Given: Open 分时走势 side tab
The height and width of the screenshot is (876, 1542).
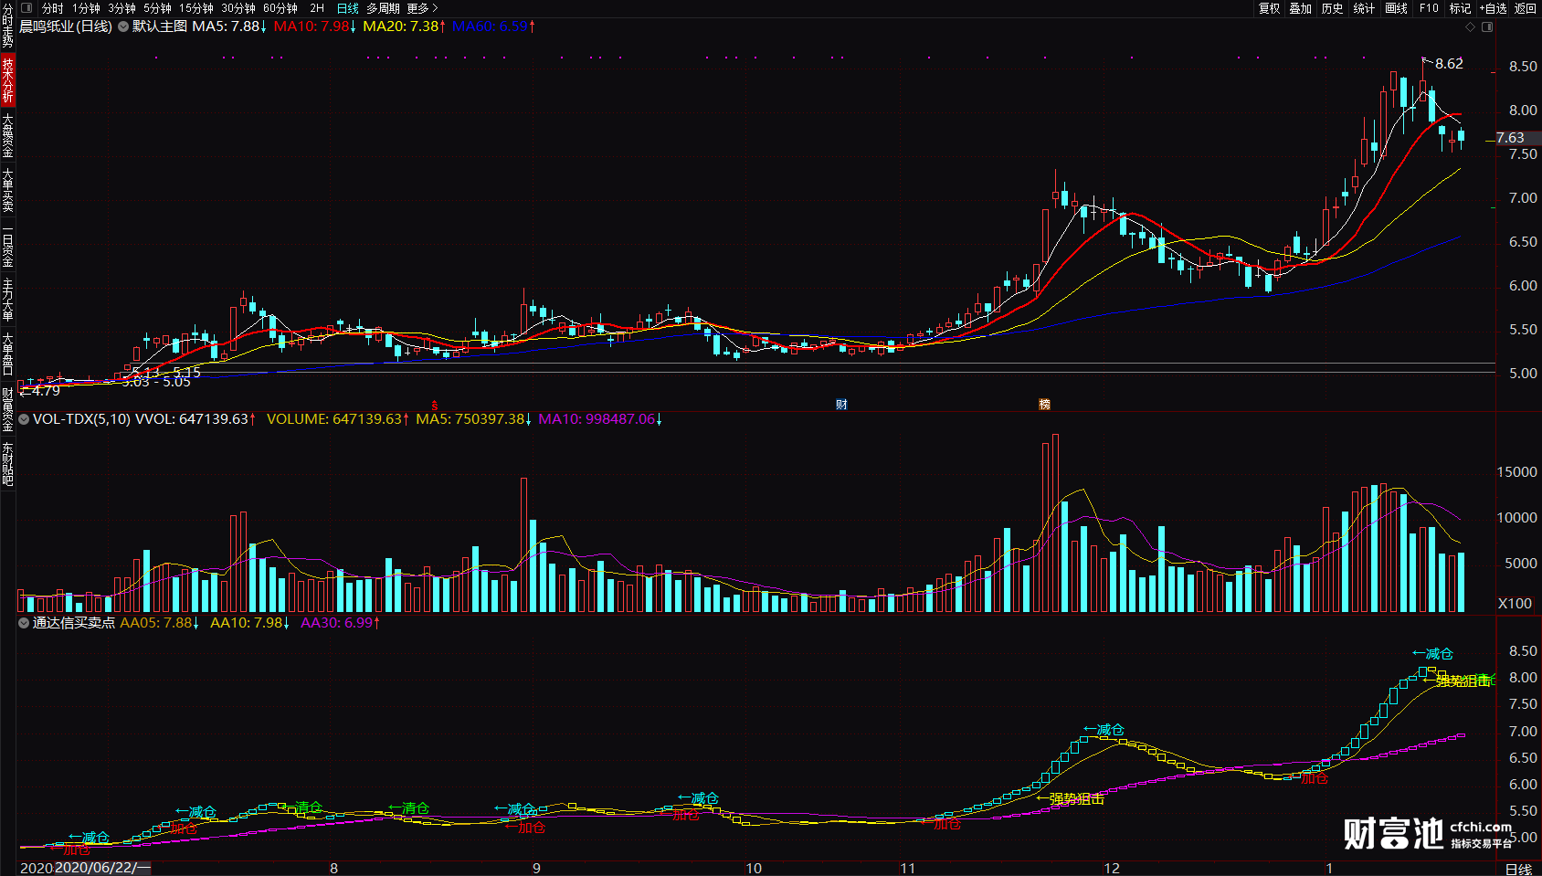Looking at the screenshot, I should [x=7, y=26].
